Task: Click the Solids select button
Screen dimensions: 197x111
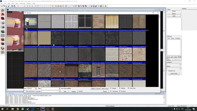Action: pos(174,16)
